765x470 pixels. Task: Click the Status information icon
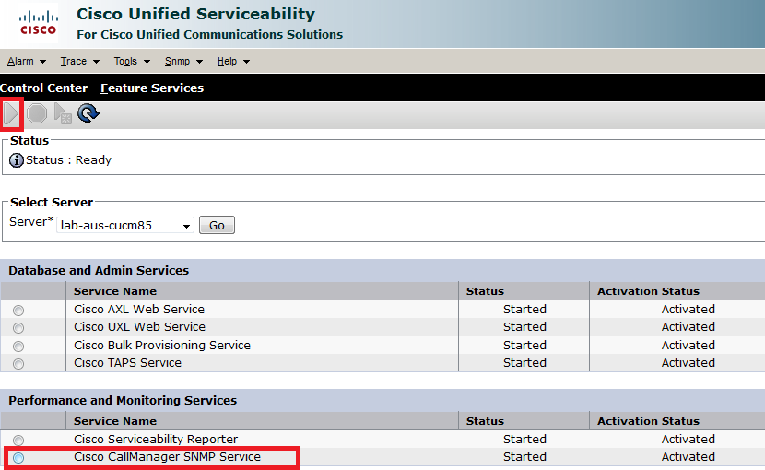(16, 160)
